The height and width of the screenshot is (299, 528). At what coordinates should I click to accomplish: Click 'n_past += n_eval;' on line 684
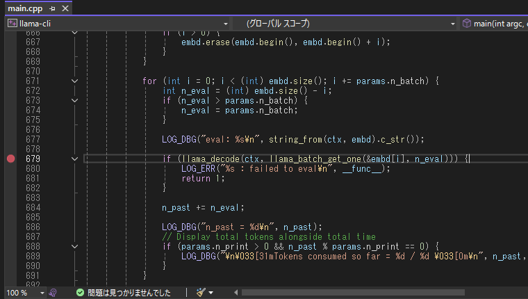[203, 208]
